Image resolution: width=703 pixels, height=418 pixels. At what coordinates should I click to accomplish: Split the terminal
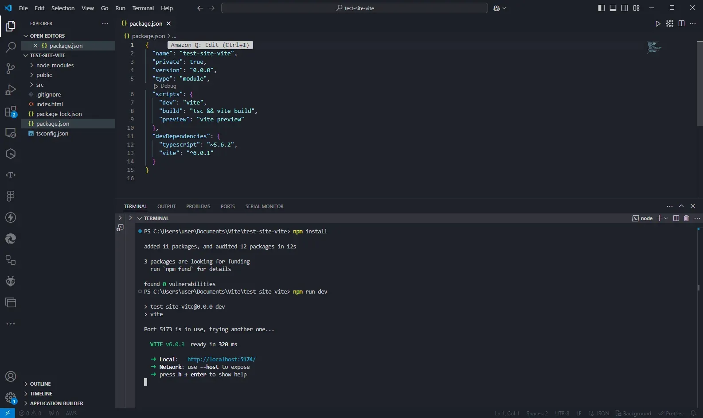(676, 218)
